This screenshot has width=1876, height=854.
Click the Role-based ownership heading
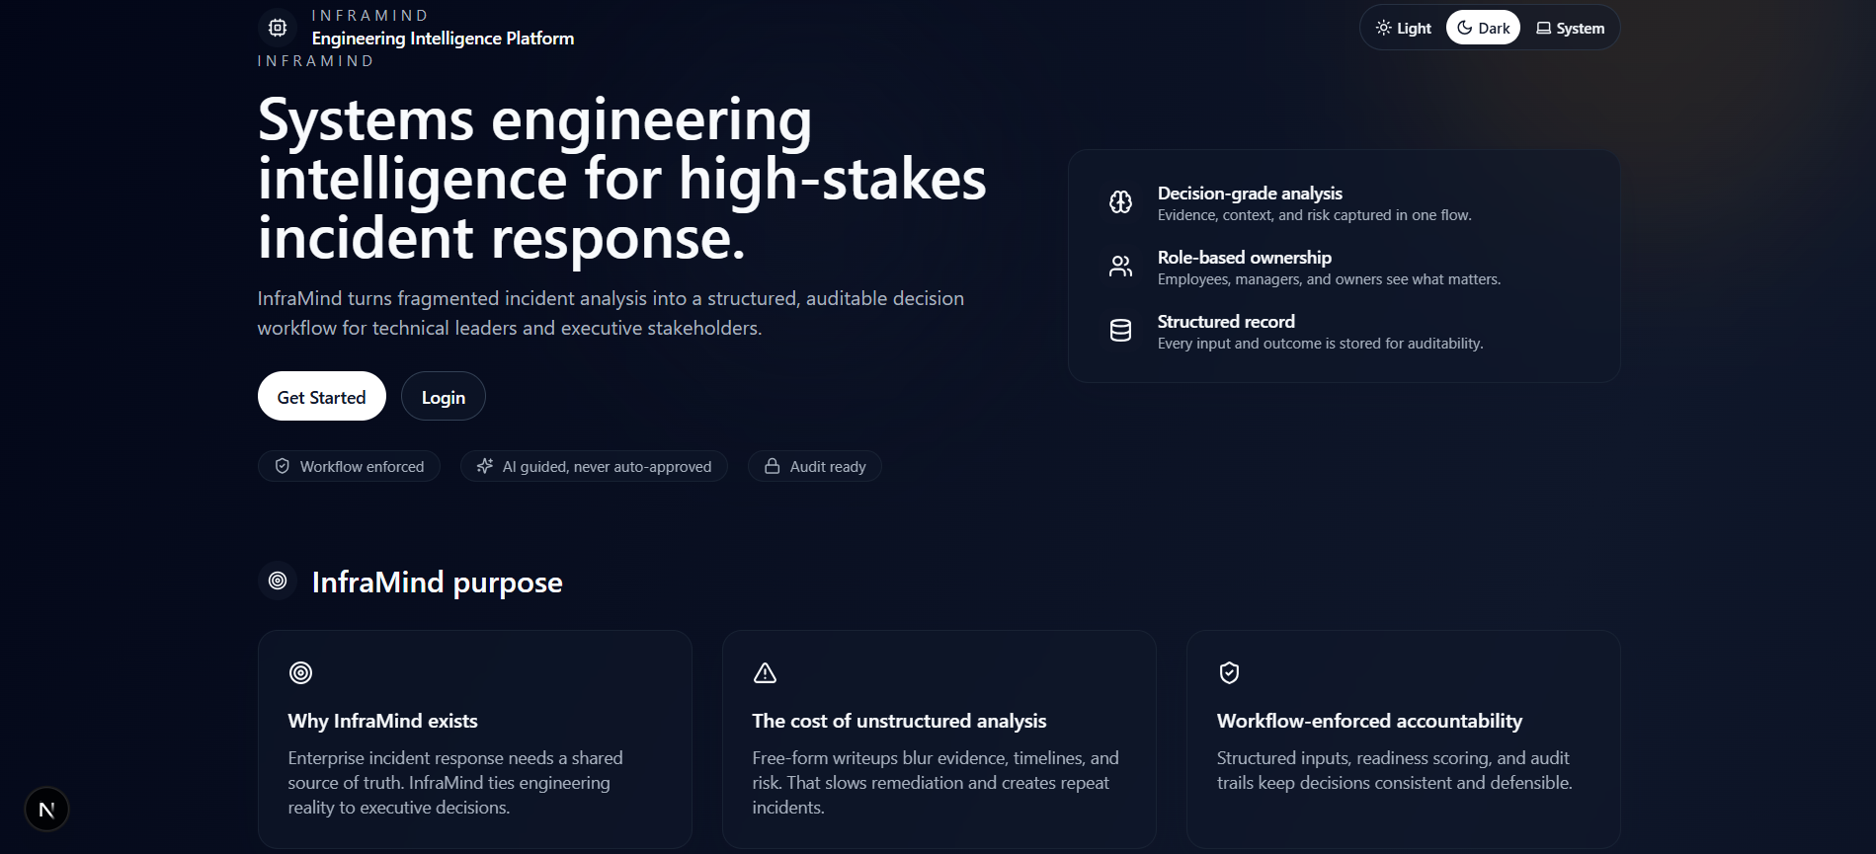point(1245,258)
